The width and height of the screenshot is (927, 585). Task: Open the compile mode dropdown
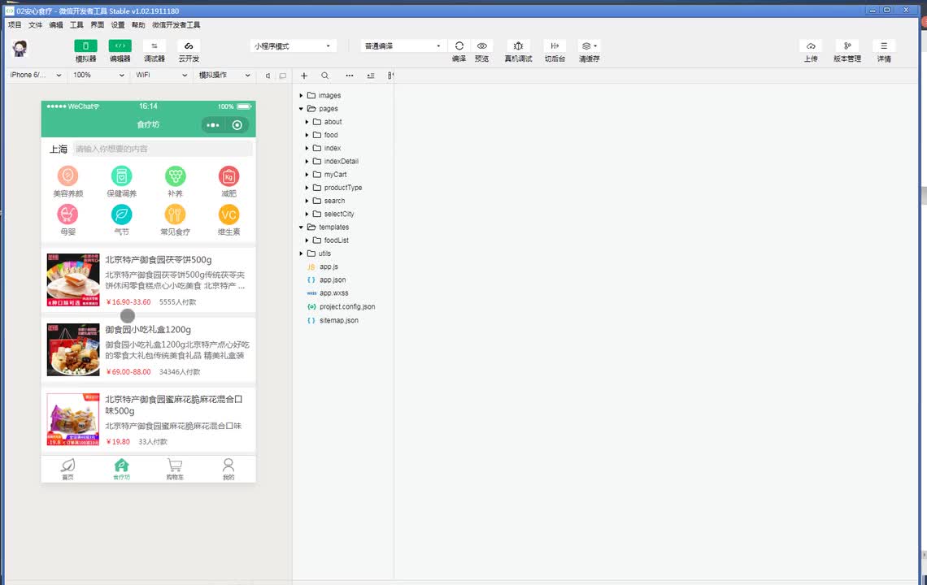(403, 46)
